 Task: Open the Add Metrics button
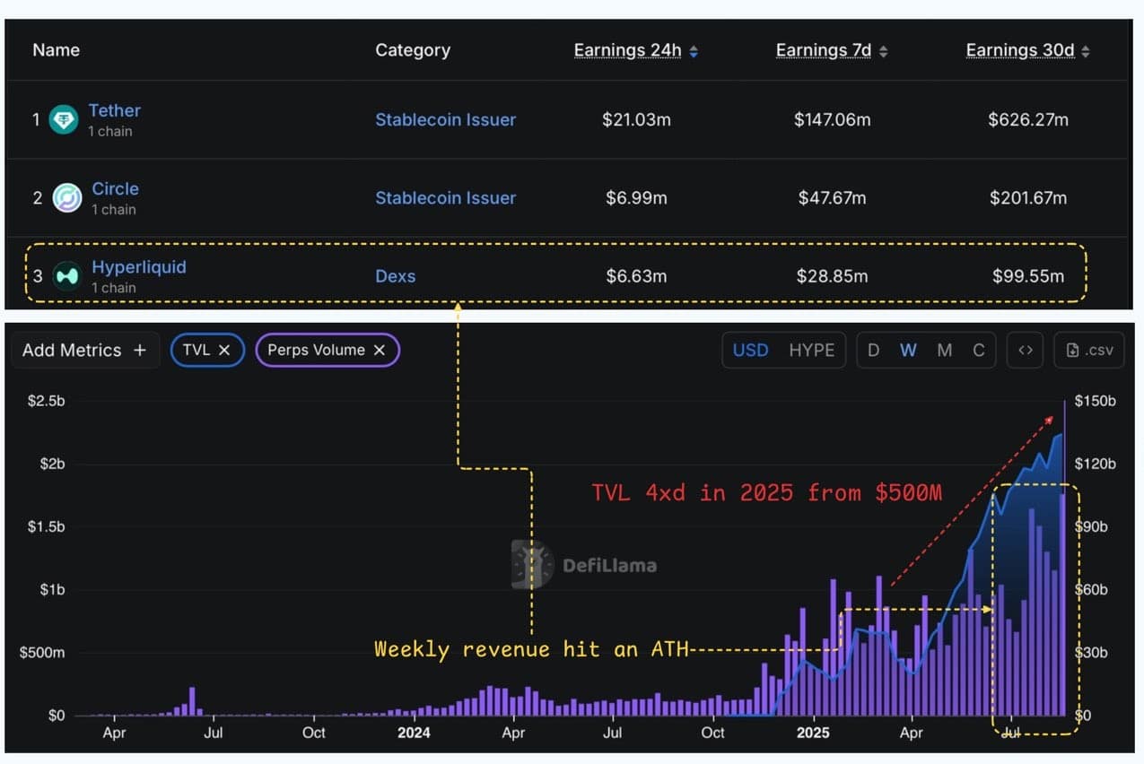84,350
